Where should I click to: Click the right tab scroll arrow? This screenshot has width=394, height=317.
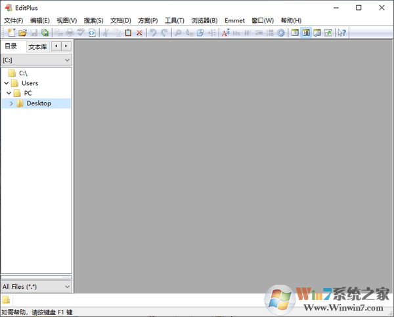pyautogui.click(x=66, y=46)
